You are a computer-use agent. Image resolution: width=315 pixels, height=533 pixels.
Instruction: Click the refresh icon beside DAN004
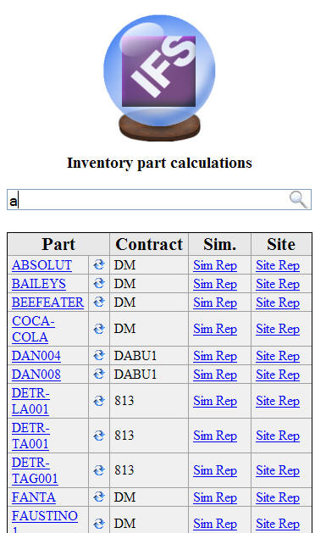99,356
